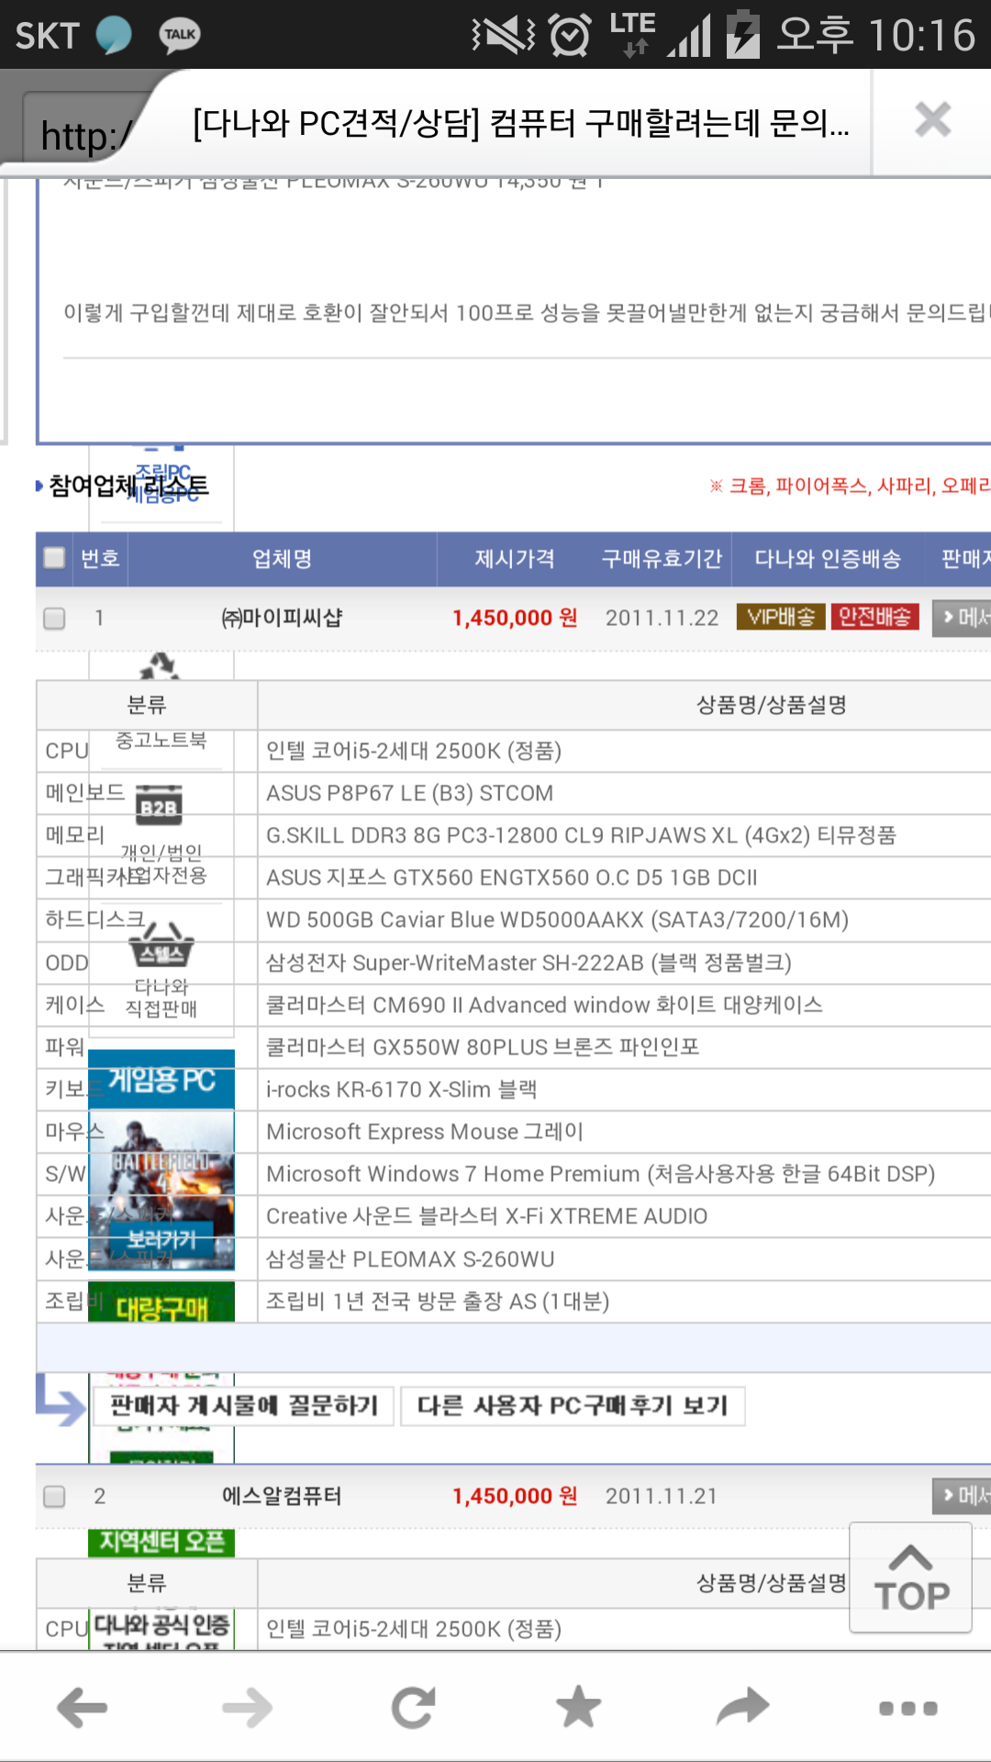
Task: Bookmark page with the star icon
Action: tap(578, 1708)
